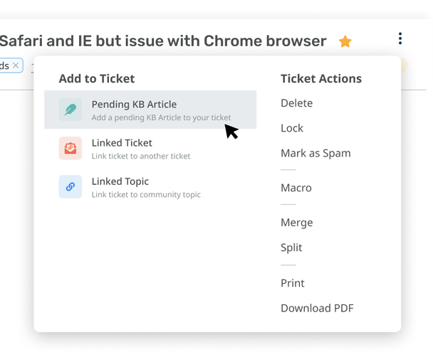Mark the ticket as Spam

click(315, 153)
